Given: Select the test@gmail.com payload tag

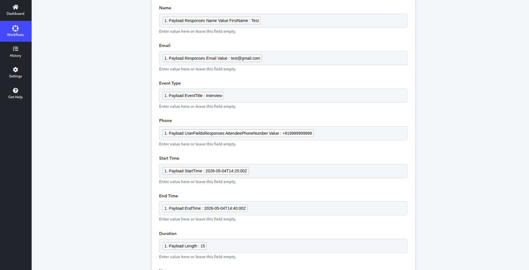Looking at the screenshot, I should [212, 58].
